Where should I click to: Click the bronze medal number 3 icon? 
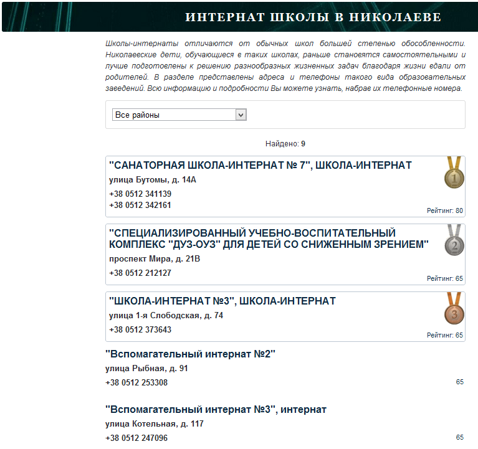(454, 308)
